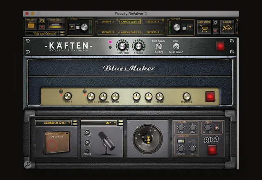
Task: Select the next preset with down arrow
Action: click(x=62, y=35)
